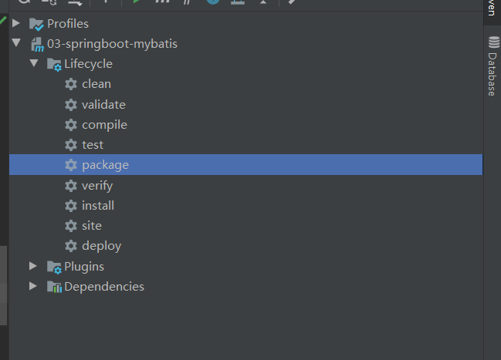Select the test lifecycle goal label
This screenshot has width=501, height=360.
[x=93, y=145]
